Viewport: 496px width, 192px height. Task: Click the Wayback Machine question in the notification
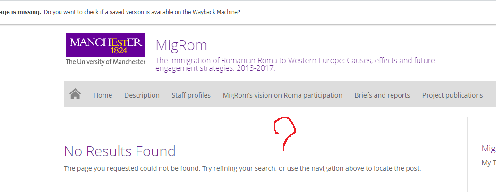click(x=142, y=12)
